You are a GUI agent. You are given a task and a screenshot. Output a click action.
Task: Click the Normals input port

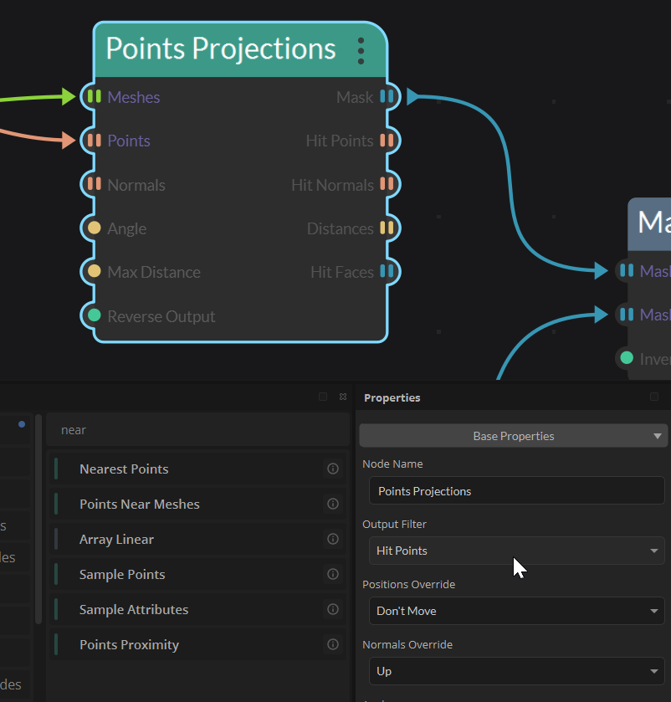pyautogui.click(x=94, y=183)
